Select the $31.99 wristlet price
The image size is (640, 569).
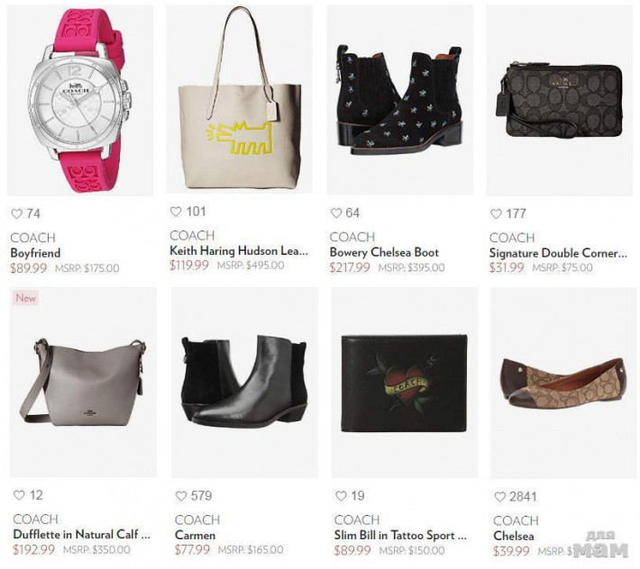pos(507,267)
